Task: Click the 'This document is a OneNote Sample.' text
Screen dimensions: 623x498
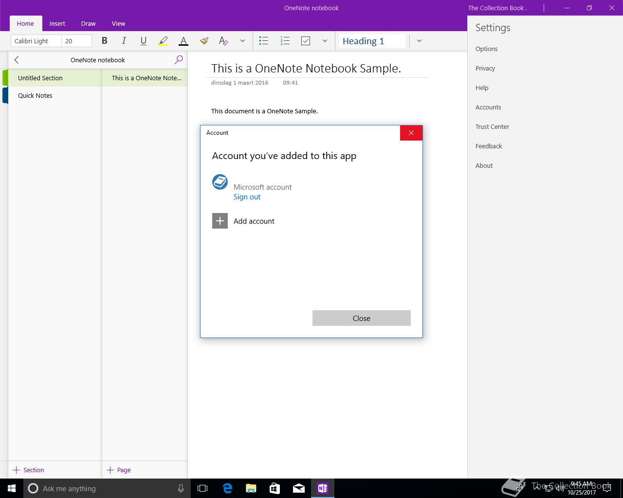Action: [264, 111]
